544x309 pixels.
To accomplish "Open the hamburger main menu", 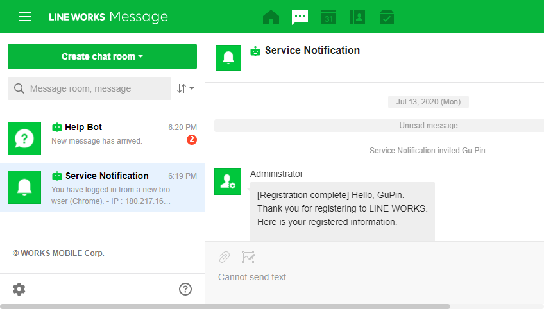I will 24,17.
